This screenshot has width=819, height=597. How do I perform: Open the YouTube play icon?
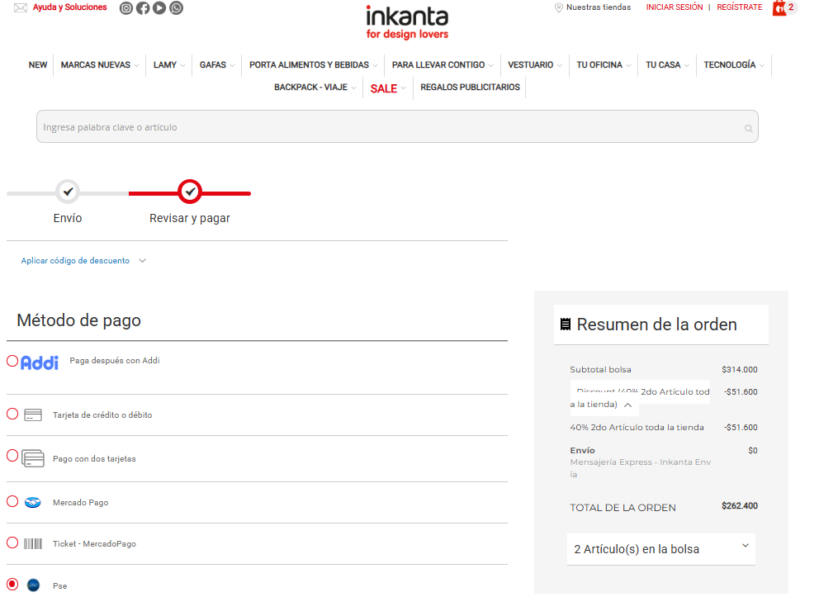159,7
